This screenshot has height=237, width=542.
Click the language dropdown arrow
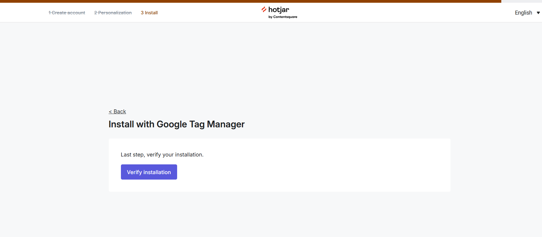(538, 13)
